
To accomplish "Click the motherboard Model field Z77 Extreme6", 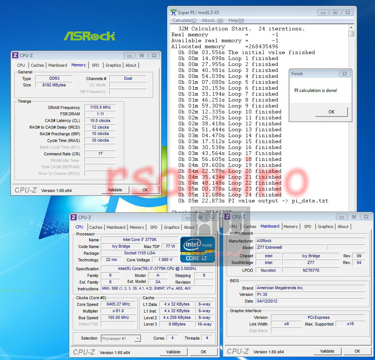I will 290,247.
